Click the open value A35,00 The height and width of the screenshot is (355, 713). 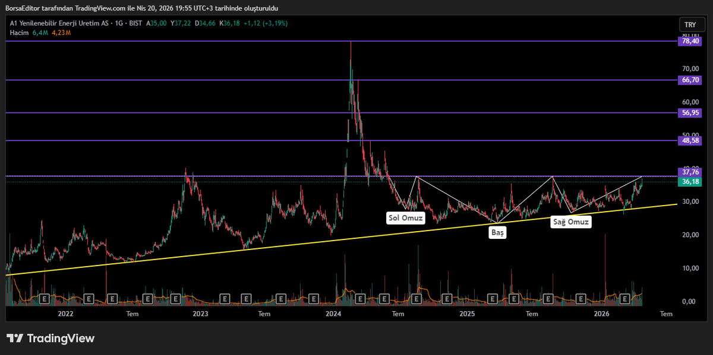[157, 23]
